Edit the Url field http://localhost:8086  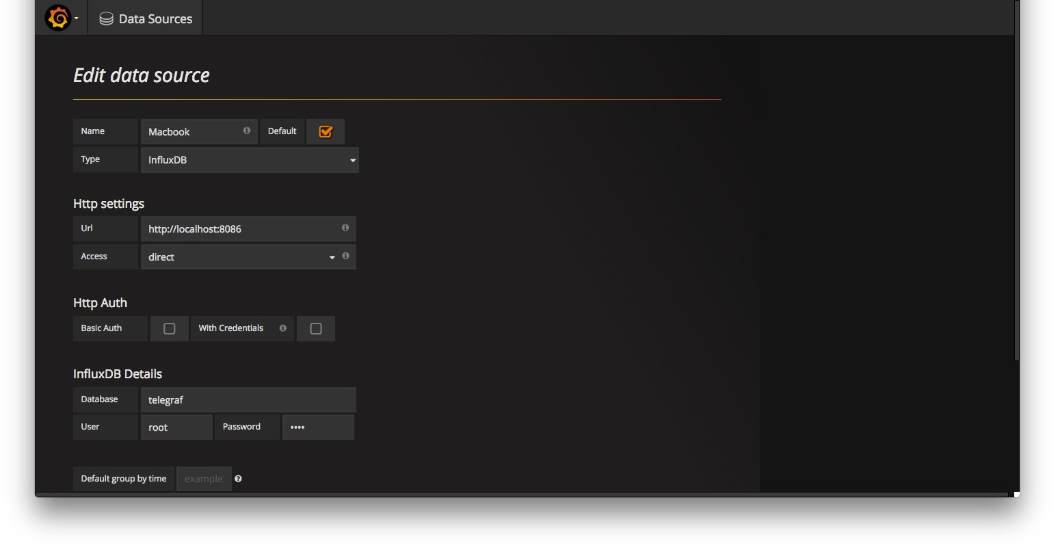coord(248,229)
